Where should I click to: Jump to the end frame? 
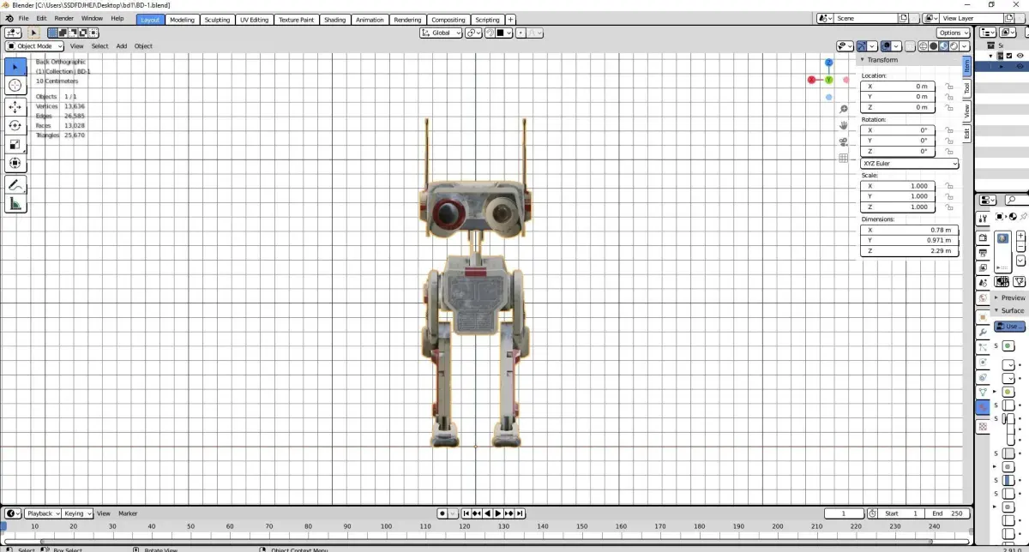click(519, 513)
